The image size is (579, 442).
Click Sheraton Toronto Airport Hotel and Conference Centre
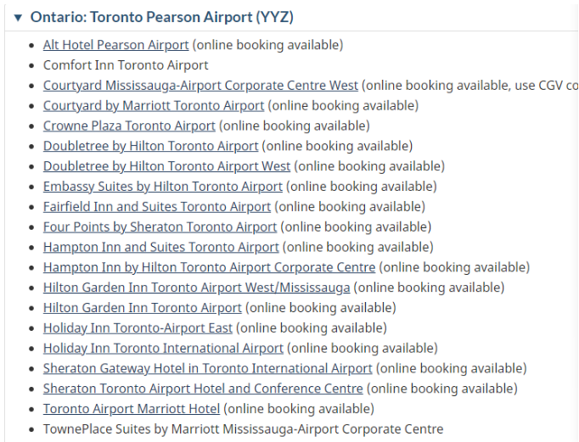pyautogui.click(x=203, y=389)
